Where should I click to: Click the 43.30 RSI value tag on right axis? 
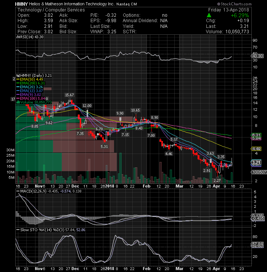click(257, 56)
